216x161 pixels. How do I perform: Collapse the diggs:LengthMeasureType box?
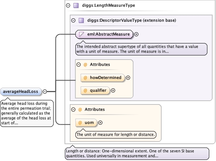(x=68, y=6)
